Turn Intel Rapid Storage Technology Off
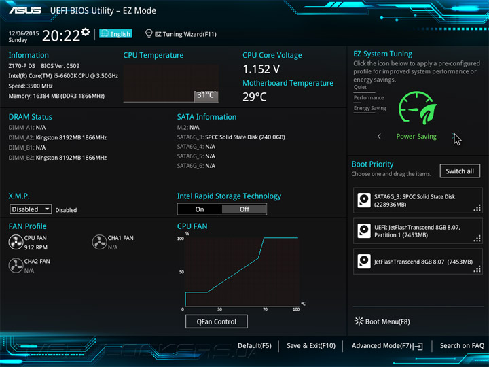 pyautogui.click(x=244, y=209)
